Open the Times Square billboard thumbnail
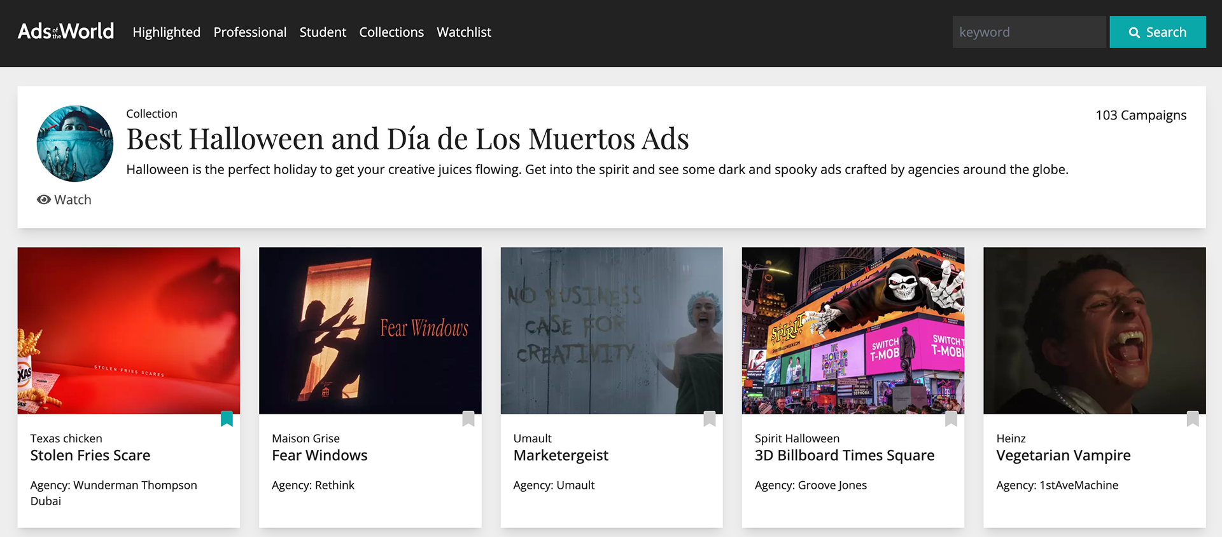Viewport: 1222px width, 537px height. 853,330
